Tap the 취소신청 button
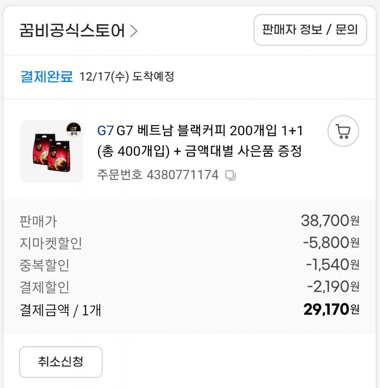Viewport: 380px width, 388px height. 61,362
